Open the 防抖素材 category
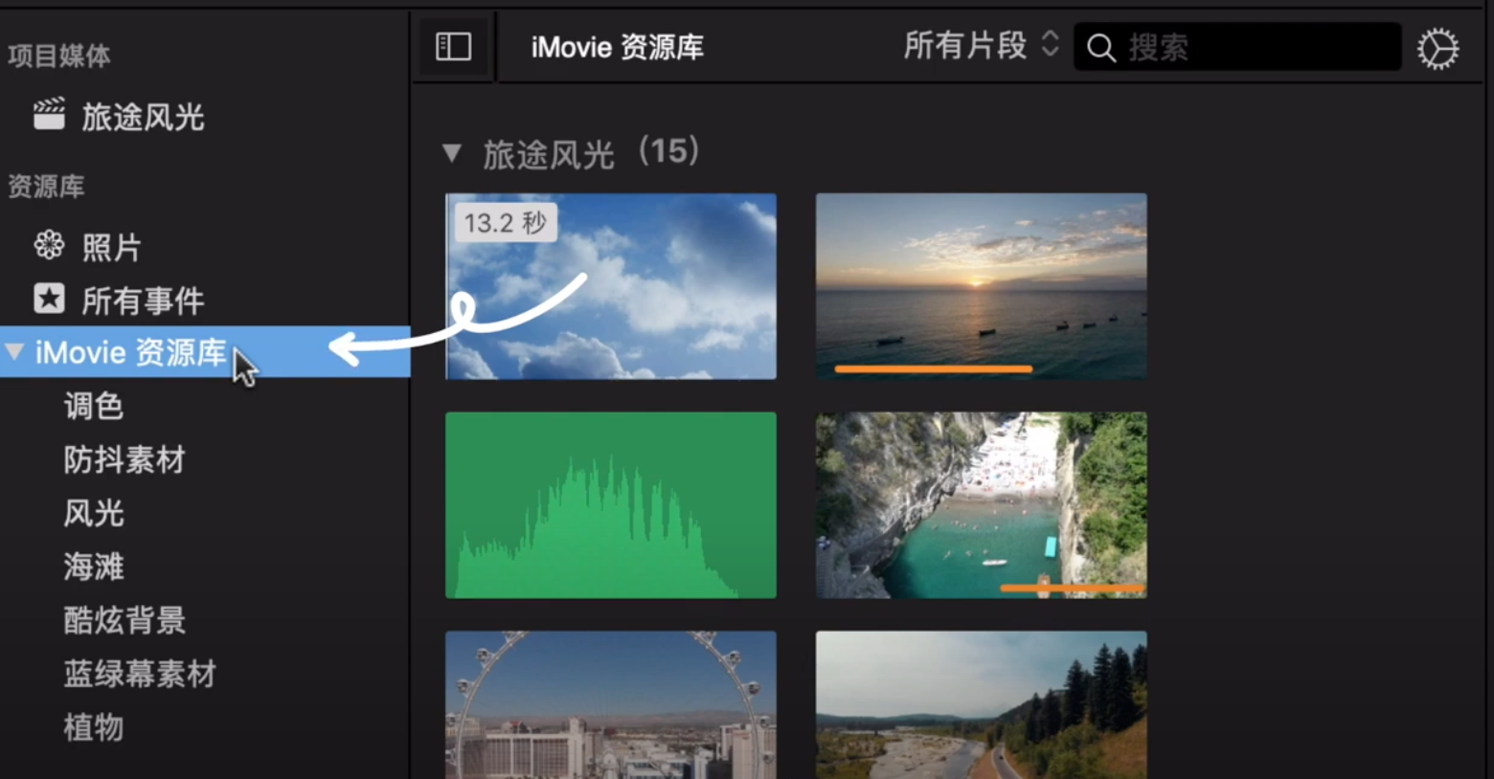 click(123, 459)
